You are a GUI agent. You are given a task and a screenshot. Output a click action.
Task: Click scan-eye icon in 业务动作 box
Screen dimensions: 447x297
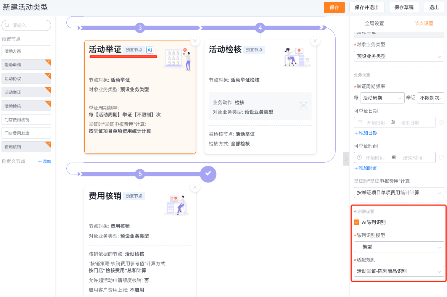click(304, 106)
